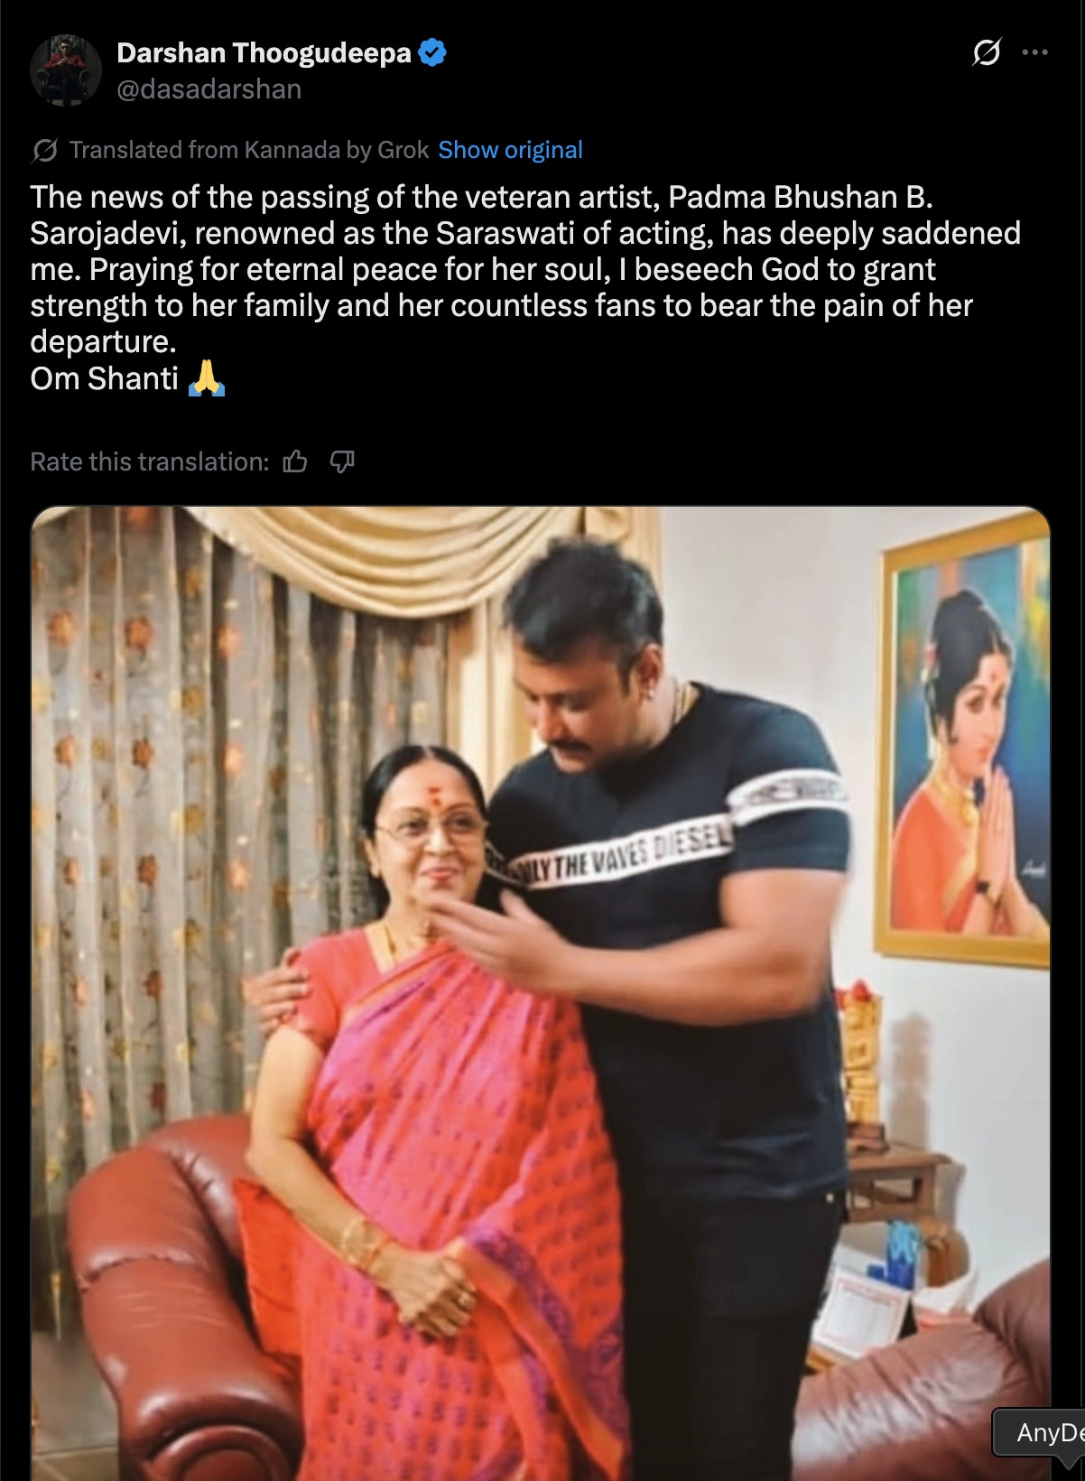This screenshot has height=1481, width=1085.
Task: Open the three-dot more options menu
Action: pyautogui.click(x=1034, y=52)
